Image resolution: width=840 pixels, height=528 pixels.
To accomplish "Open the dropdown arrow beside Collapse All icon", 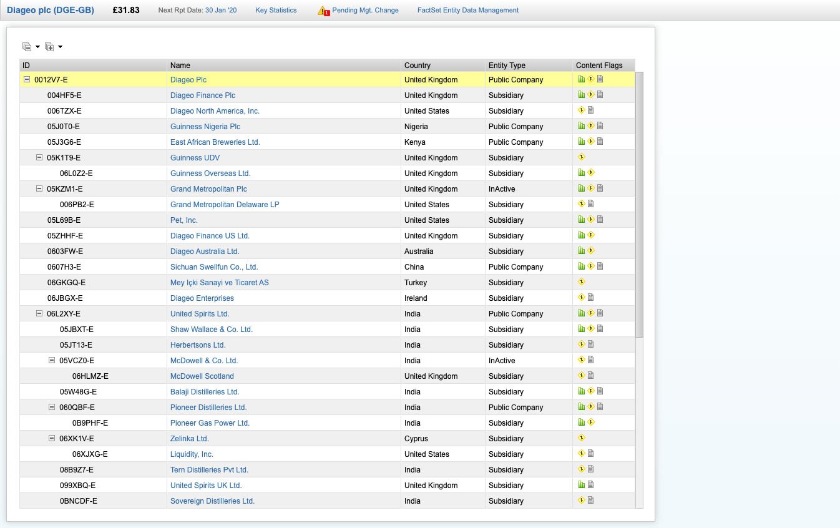I will point(37,47).
